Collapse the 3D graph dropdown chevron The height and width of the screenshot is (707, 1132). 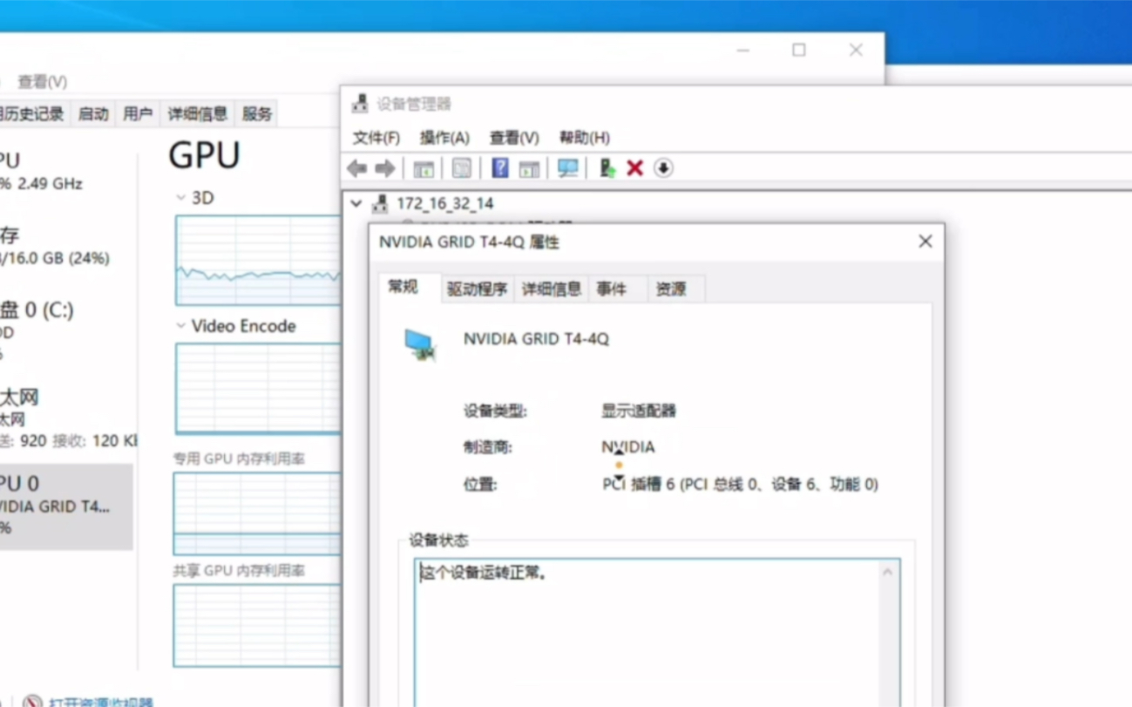pyautogui.click(x=180, y=198)
